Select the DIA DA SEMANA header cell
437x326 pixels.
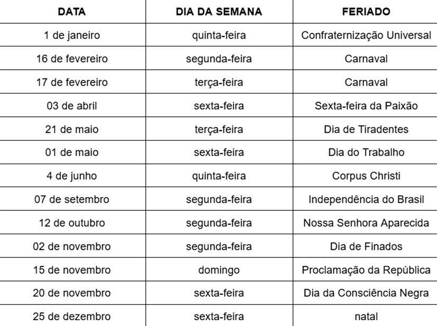pos(218,12)
